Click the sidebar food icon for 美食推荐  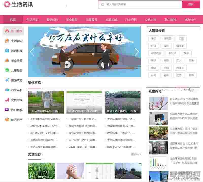(7, 60)
